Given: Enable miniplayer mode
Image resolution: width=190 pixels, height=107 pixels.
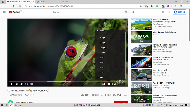Looking at the screenshot, I should tap(114, 84).
